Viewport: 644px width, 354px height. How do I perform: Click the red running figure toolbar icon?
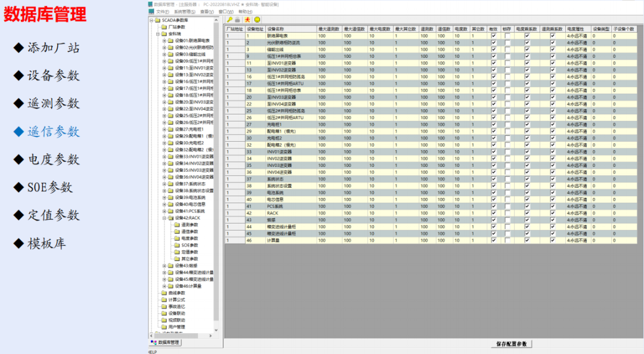click(247, 20)
